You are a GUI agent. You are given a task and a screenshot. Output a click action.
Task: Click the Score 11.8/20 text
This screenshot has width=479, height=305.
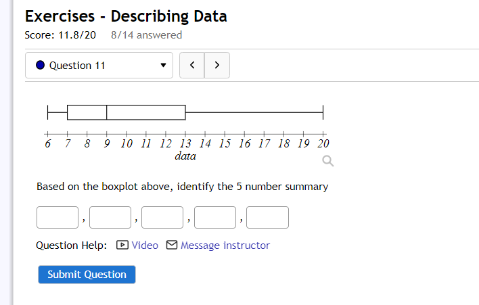(60, 34)
